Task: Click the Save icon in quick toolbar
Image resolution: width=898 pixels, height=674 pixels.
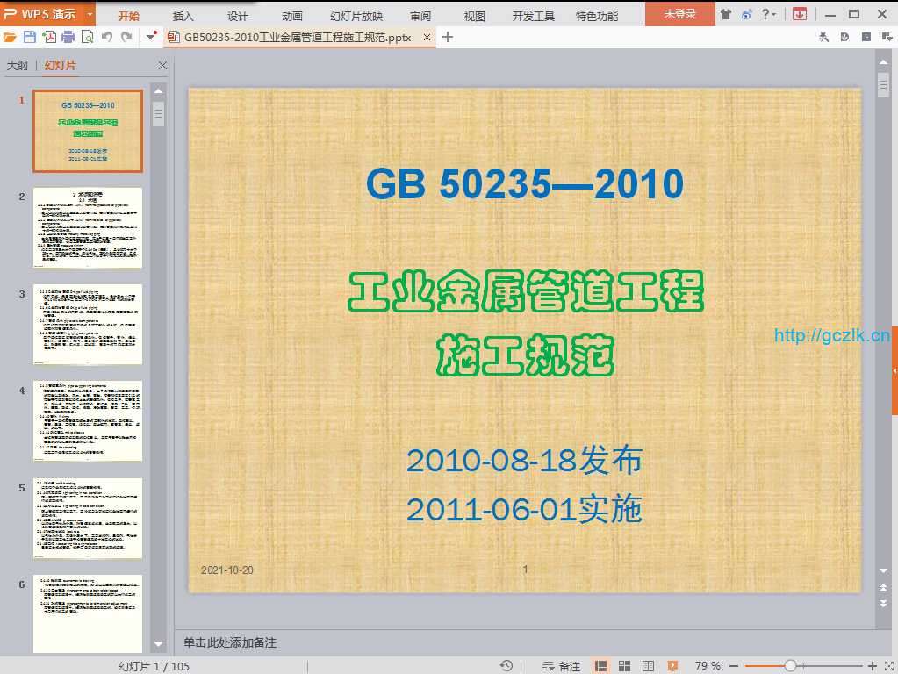Action: [30, 37]
